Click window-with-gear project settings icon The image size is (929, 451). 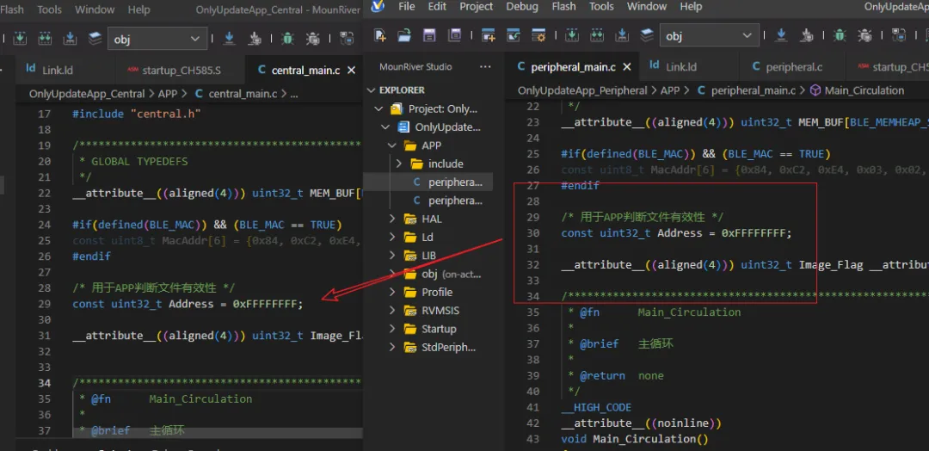click(538, 35)
